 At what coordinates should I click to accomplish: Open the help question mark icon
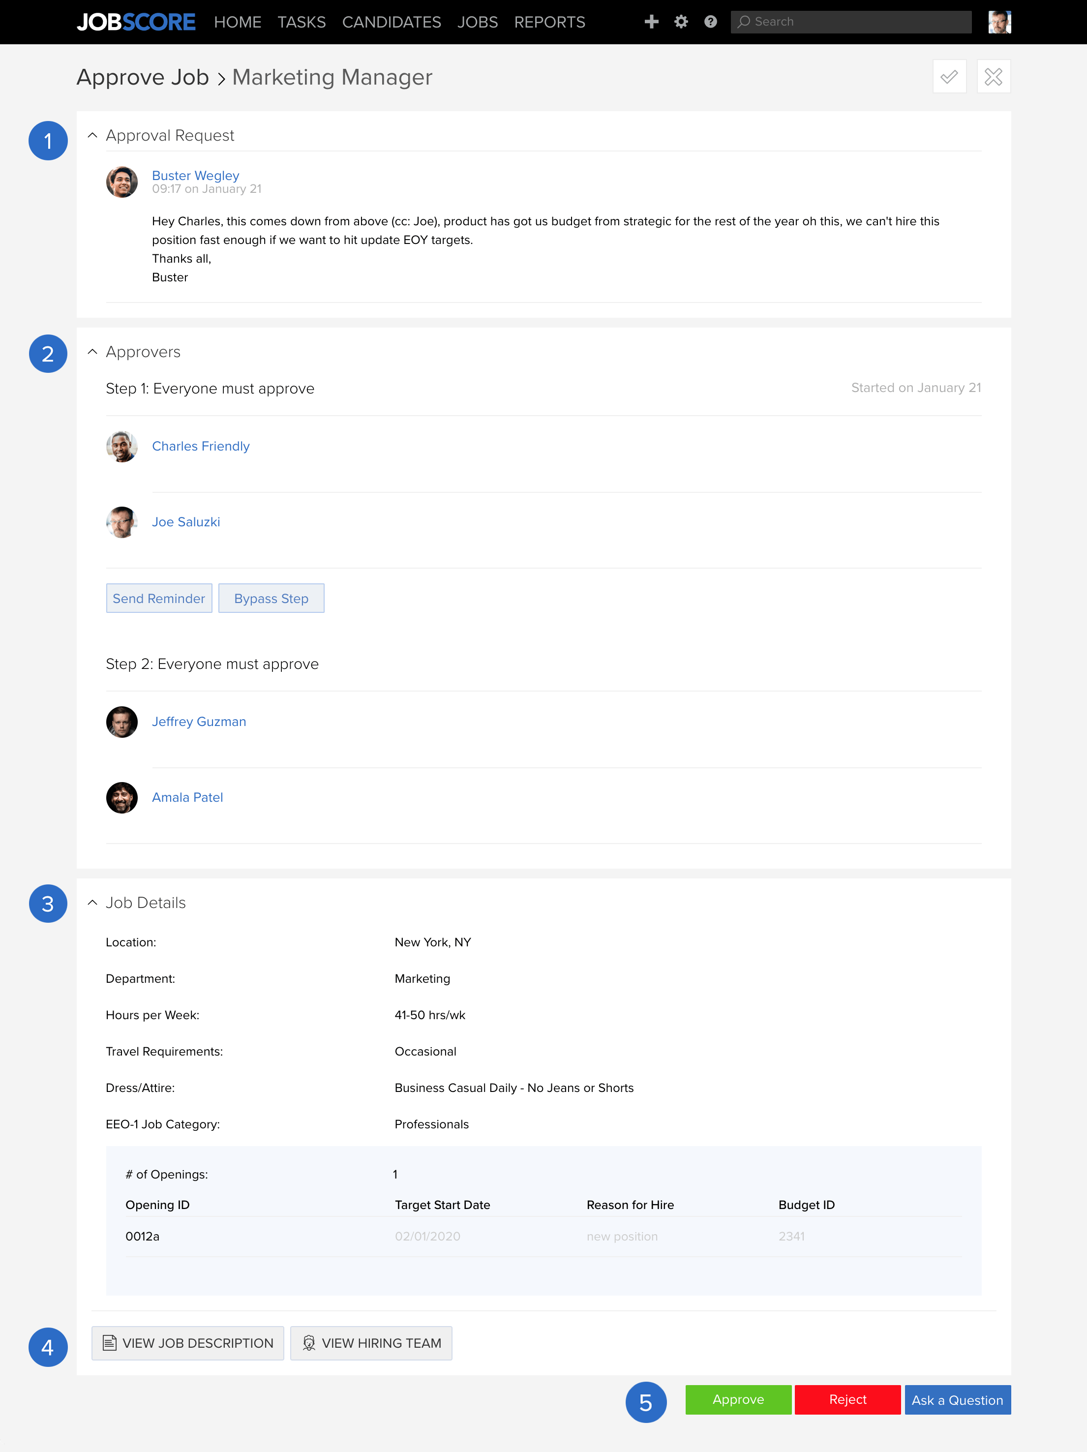710,22
